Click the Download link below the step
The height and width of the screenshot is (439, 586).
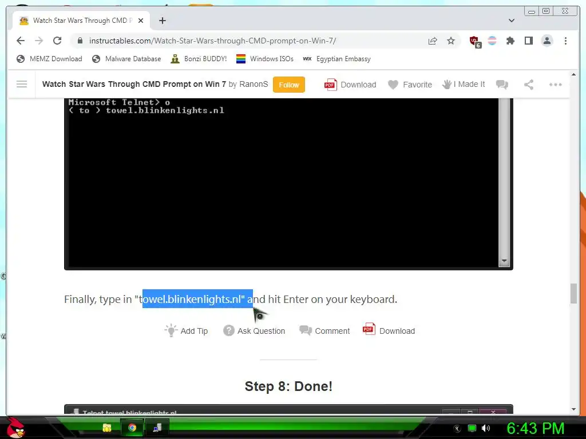pyautogui.click(x=389, y=331)
